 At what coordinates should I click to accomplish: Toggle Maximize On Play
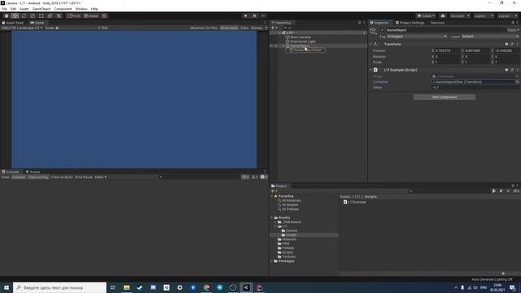point(204,28)
